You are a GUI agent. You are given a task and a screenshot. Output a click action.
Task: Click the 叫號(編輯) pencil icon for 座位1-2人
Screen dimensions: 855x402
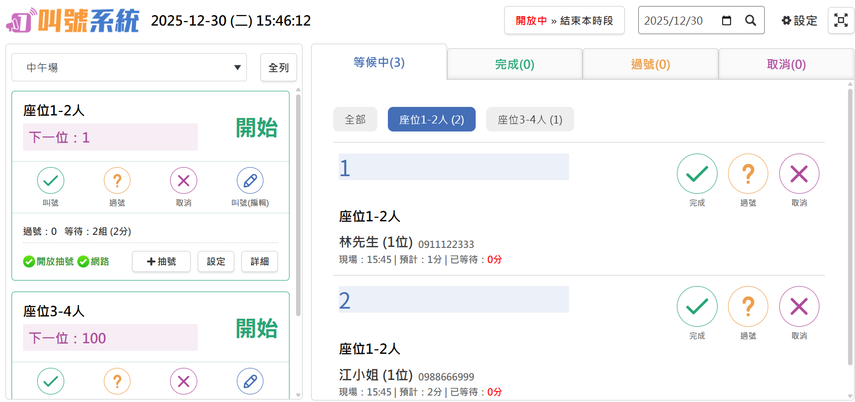(x=250, y=181)
